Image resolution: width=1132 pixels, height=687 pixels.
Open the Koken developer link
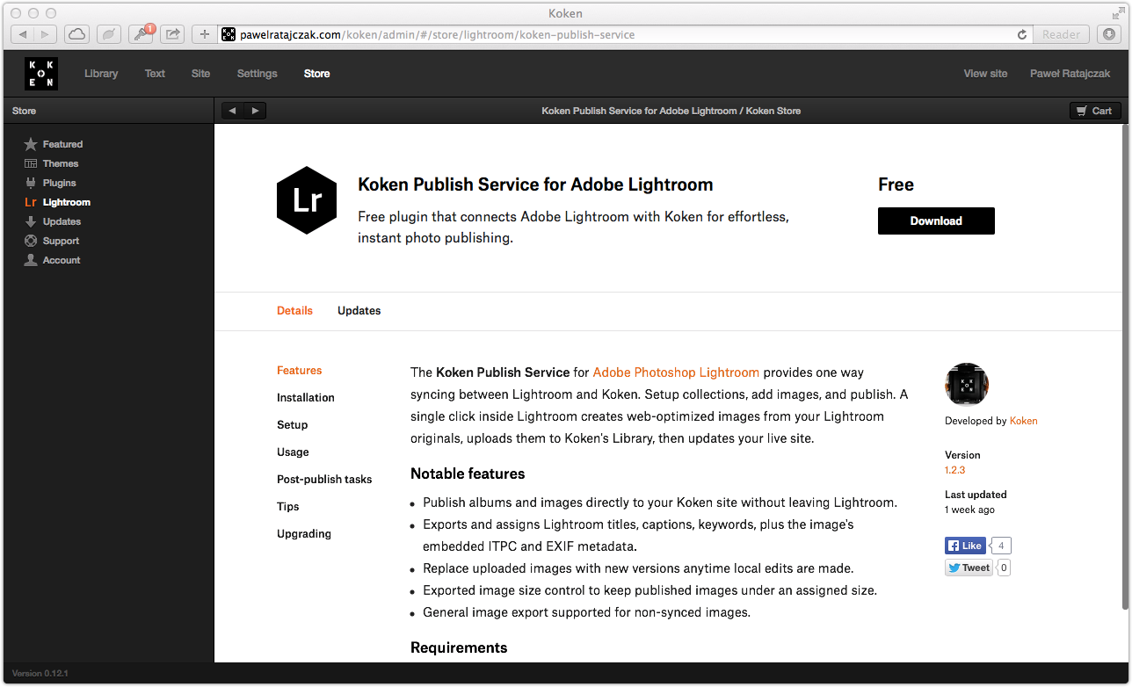(1023, 421)
